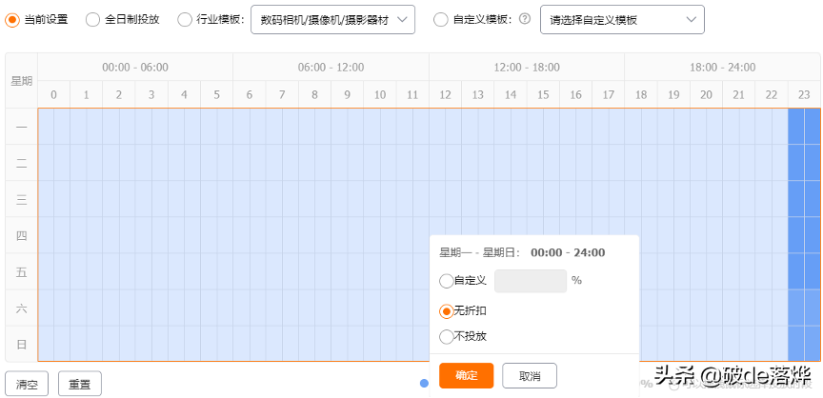Screen dimensions: 823x398
Task: Select the 当前设置 radio option
Action: point(13,19)
